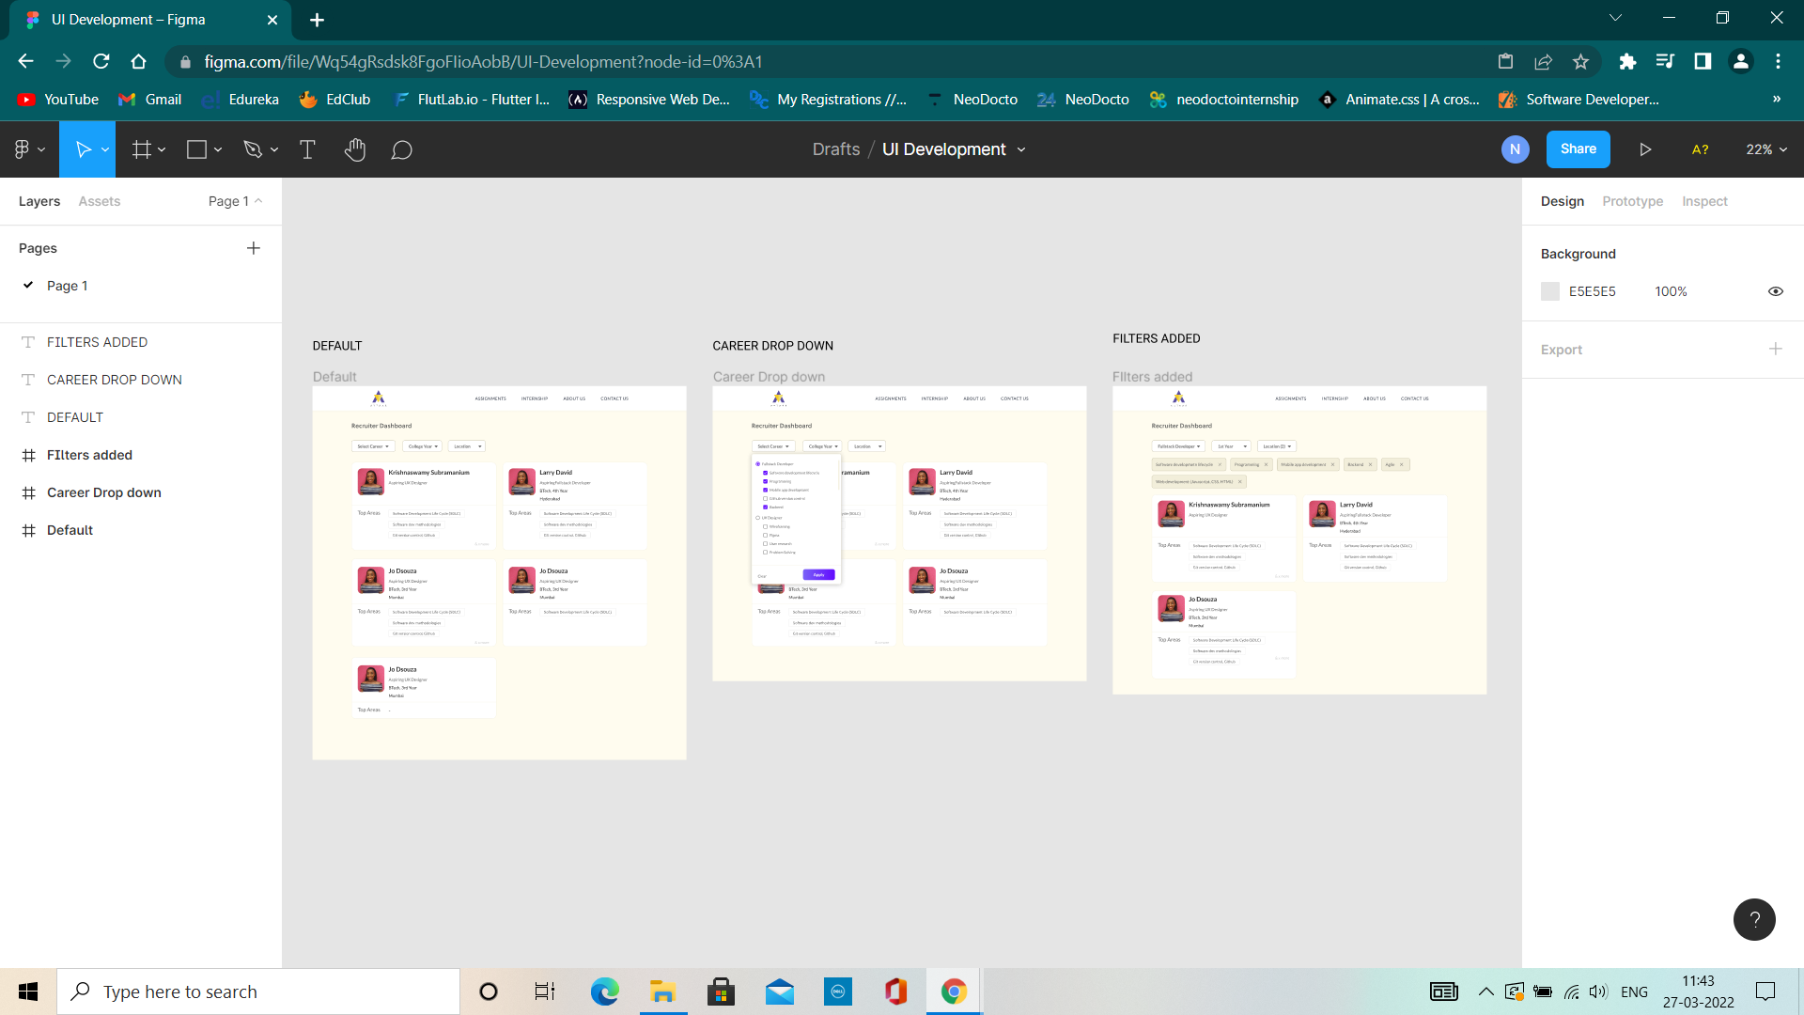Click the Present play icon
This screenshot has height=1015, width=1804.
coord(1645,149)
